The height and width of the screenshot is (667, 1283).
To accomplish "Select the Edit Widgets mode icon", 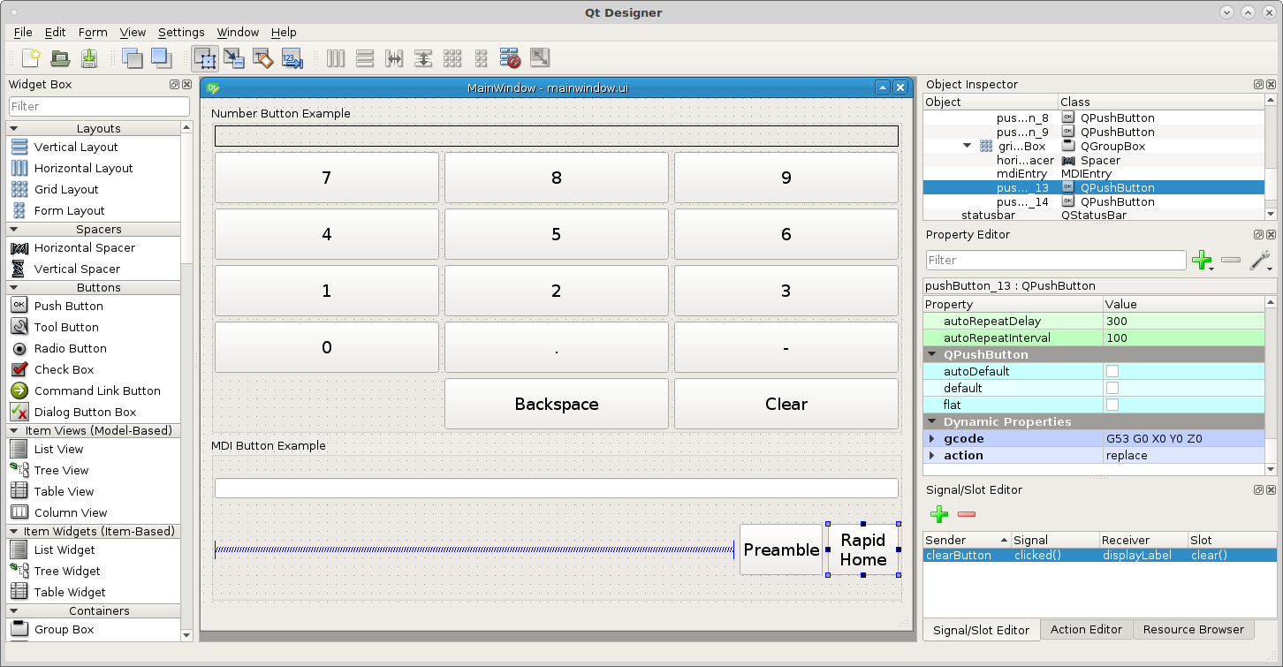I will [x=206, y=59].
